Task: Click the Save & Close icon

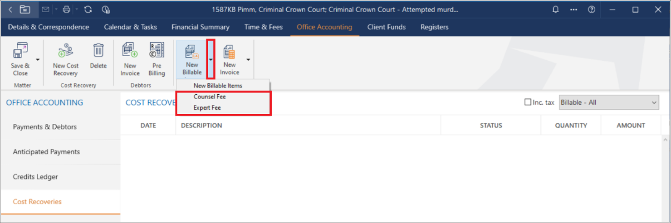Action: coord(20,51)
